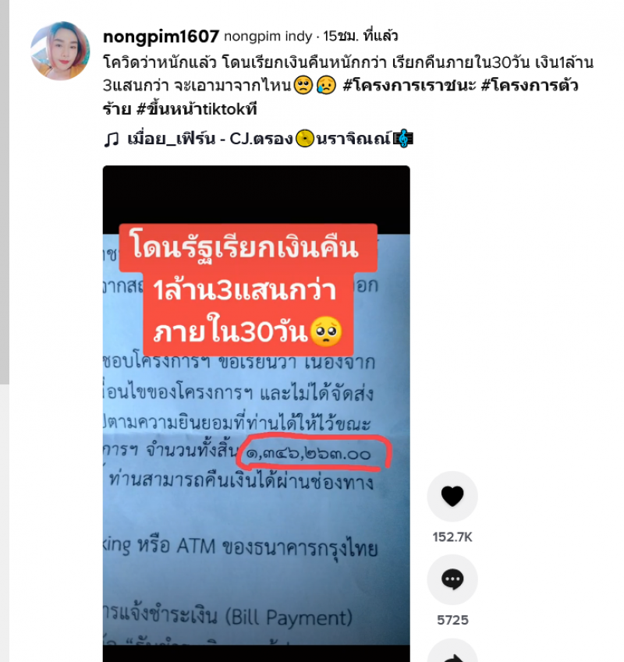
Task: Open the CJ.ตรอง song link
Action: pyautogui.click(x=270, y=139)
